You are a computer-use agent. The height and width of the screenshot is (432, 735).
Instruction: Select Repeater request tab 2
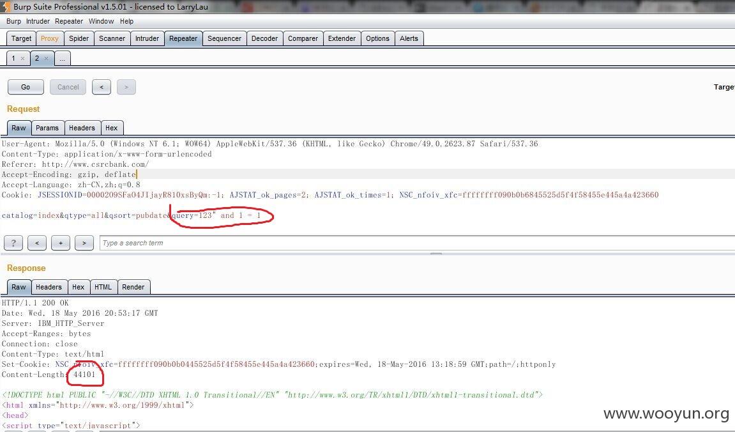tap(37, 58)
